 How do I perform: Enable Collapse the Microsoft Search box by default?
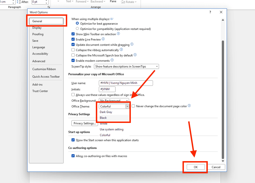[x=73, y=55]
